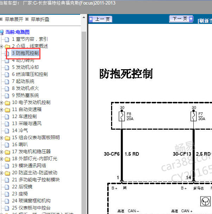212x214 pixels.
Task: Click folder icon beside 17 发电机和稳压器
Action: [7, 152]
